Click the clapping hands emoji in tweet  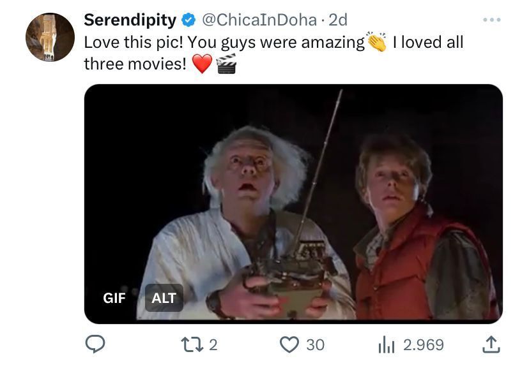click(x=377, y=41)
